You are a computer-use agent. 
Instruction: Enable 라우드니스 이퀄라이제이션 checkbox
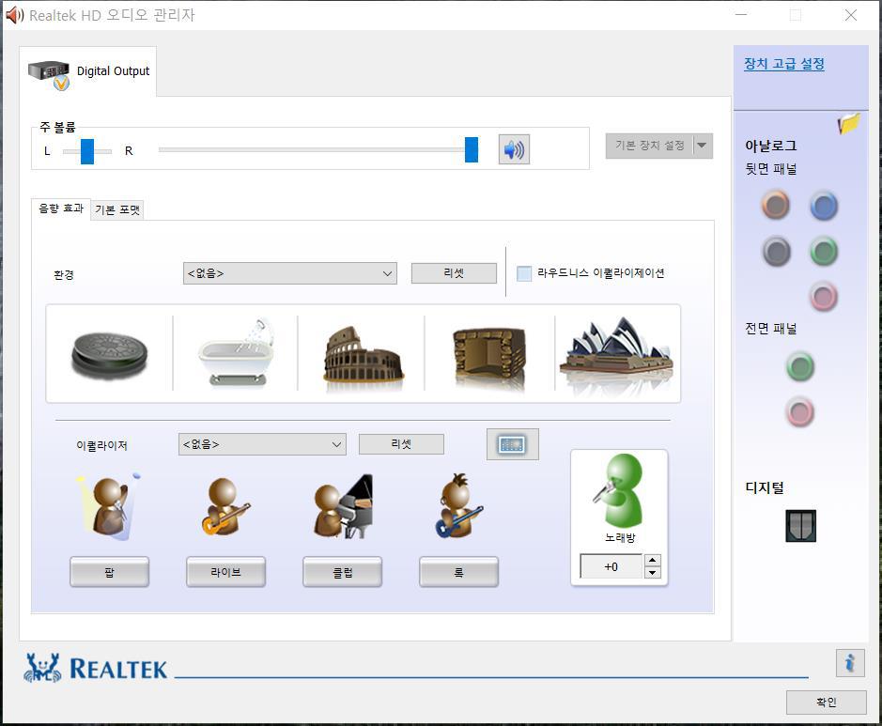tap(524, 274)
